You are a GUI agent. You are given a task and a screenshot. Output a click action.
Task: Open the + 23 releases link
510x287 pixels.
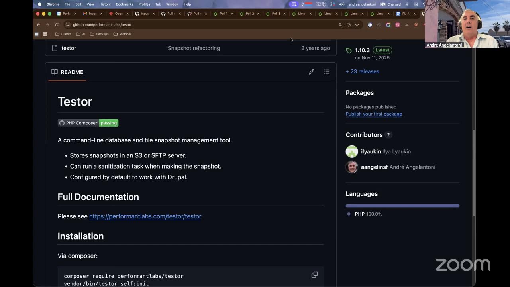(x=362, y=71)
